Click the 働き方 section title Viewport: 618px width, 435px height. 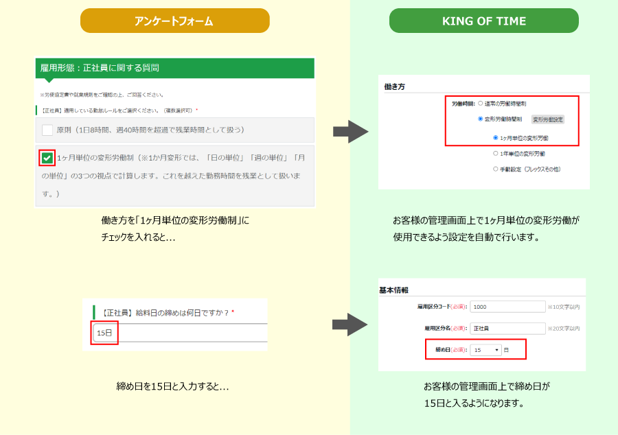click(395, 86)
